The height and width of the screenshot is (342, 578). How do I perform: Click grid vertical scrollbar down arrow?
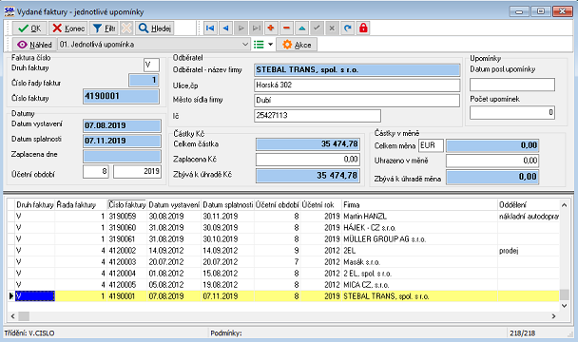tap(564, 306)
